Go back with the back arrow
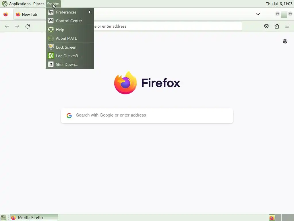 pos(7,26)
